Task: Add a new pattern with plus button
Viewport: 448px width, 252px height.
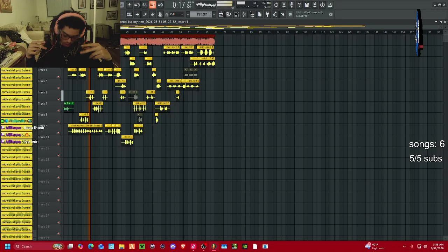Action: coord(214,14)
